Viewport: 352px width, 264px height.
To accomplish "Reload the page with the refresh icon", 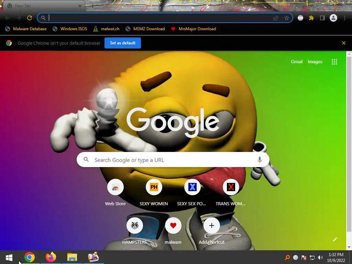I will click(x=30, y=18).
